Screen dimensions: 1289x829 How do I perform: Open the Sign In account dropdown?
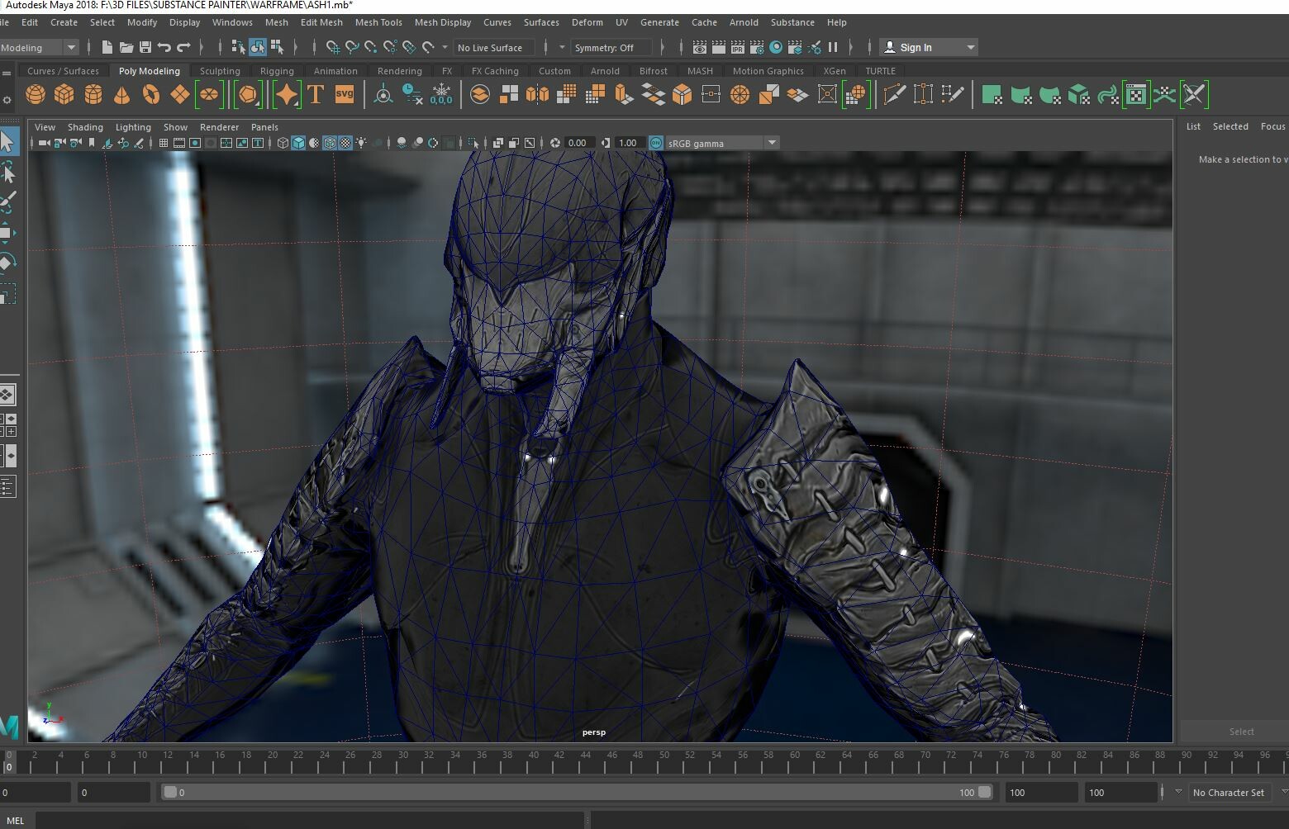tap(971, 48)
